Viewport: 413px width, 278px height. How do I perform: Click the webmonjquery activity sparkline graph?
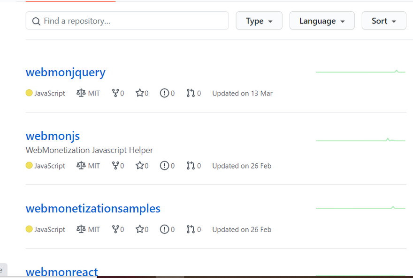360,72
